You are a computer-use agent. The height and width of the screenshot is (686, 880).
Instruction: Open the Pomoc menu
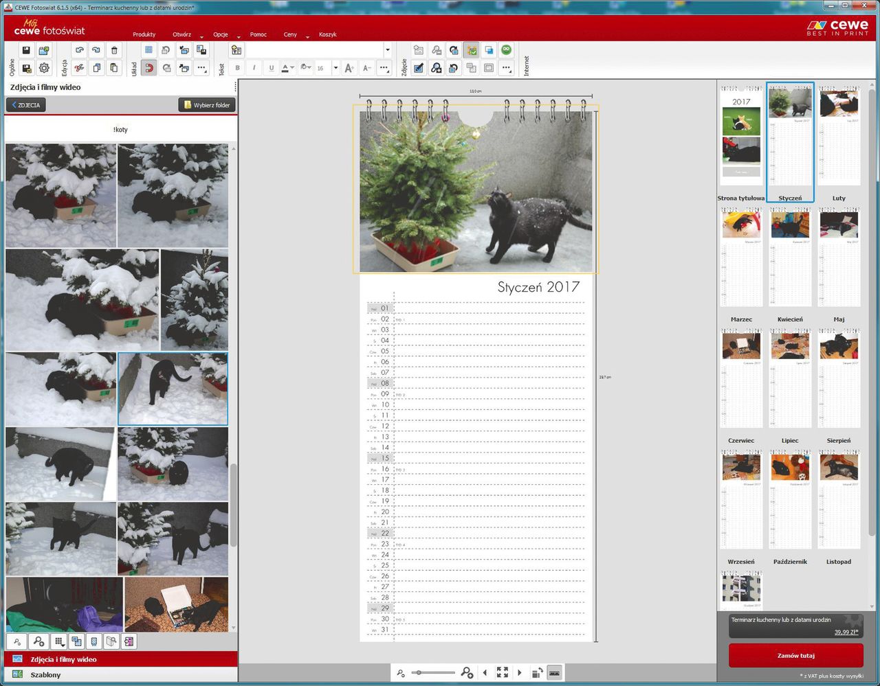tap(258, 34)
